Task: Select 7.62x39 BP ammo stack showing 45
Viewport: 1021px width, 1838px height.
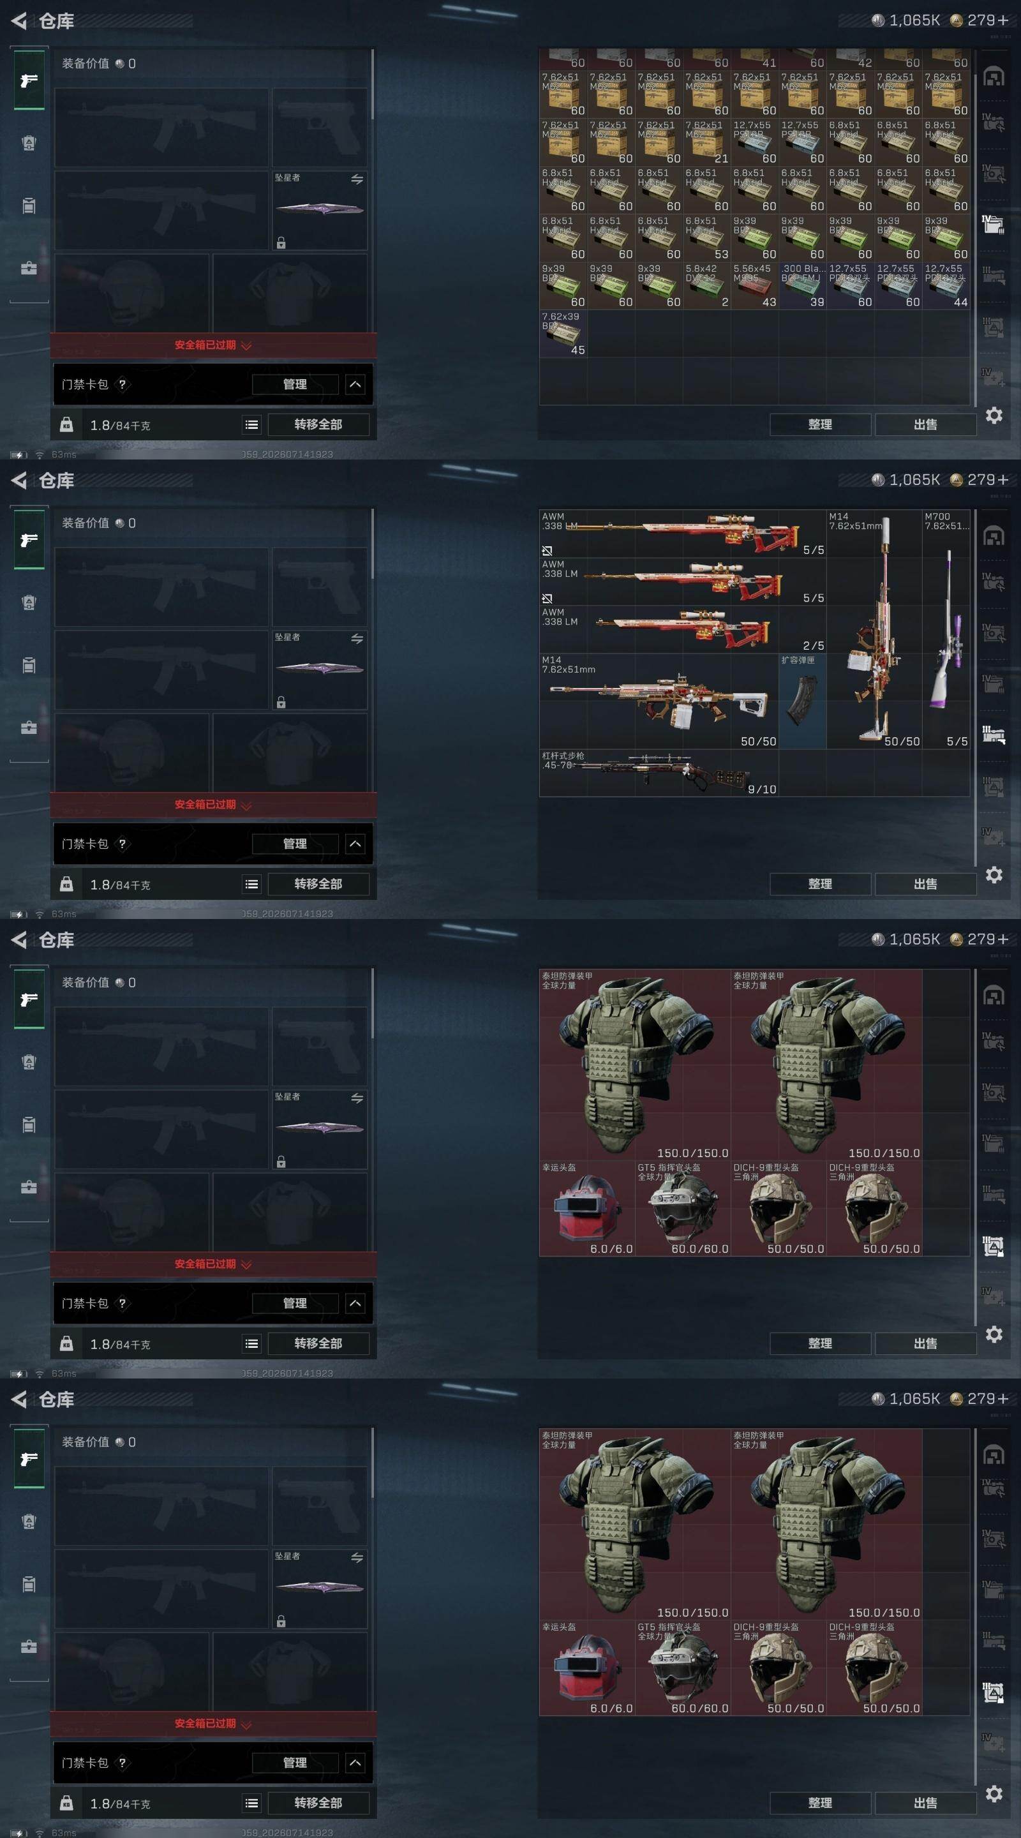Action: pyautogui.click(x=563, y=333)
